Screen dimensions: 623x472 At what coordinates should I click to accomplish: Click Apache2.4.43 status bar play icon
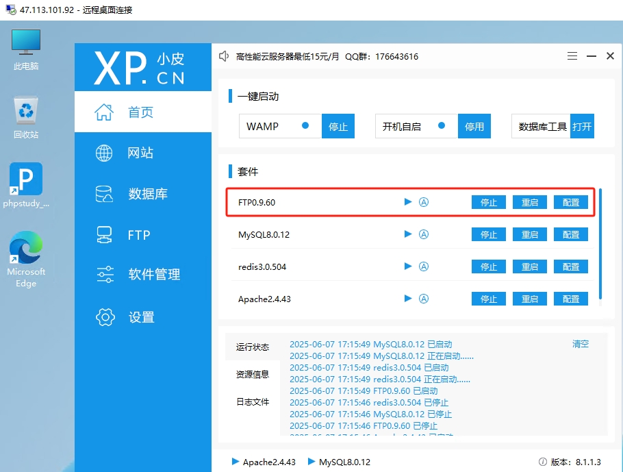point(236,461)
